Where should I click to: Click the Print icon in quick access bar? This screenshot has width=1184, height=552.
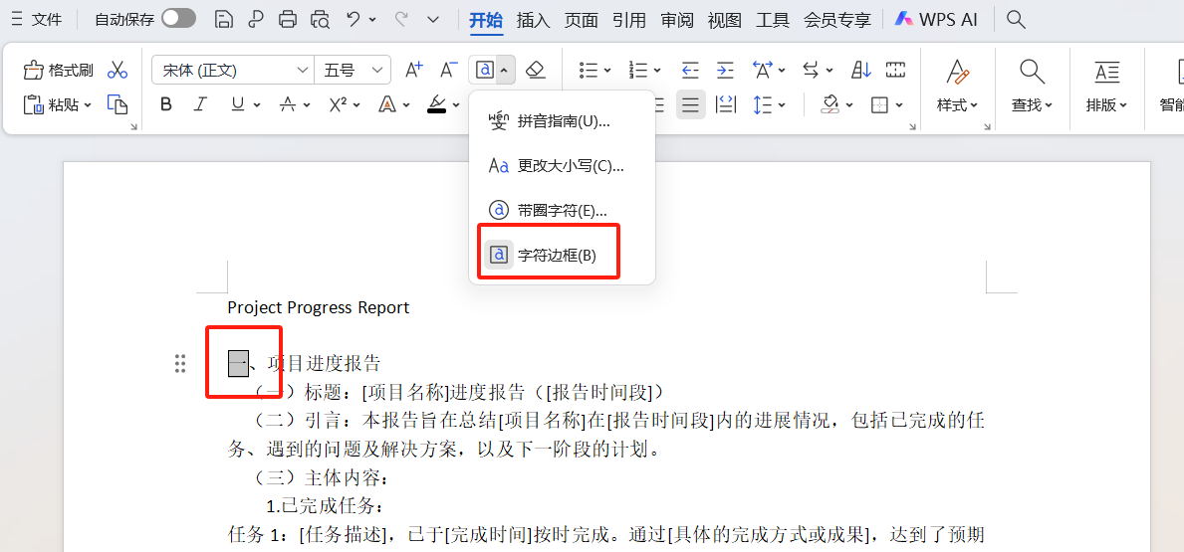tap(288, 19)
